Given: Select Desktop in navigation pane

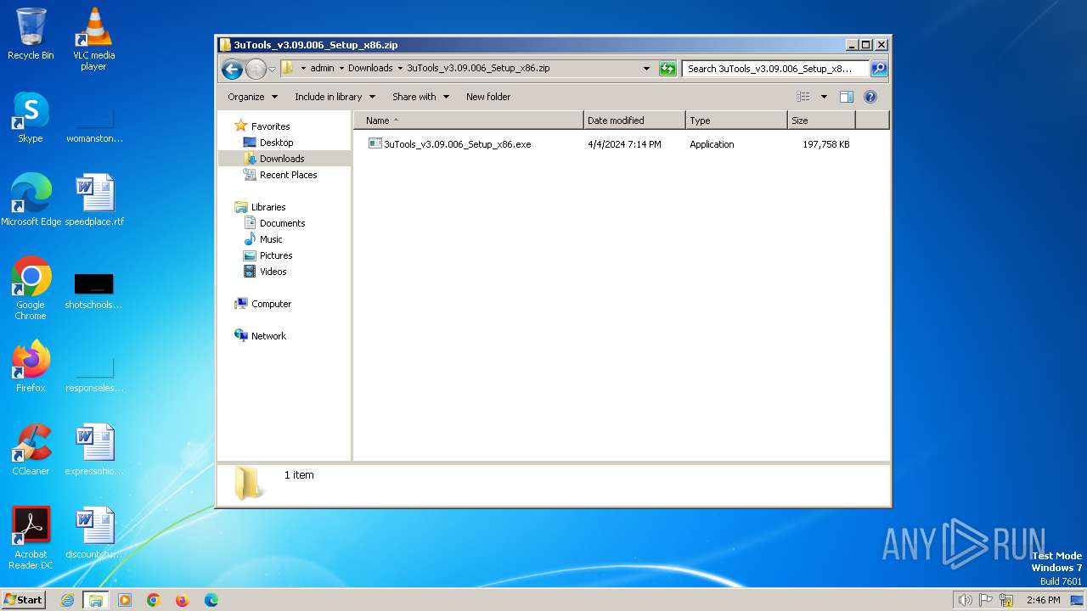Looking at the screenshot, I should 276,143.
